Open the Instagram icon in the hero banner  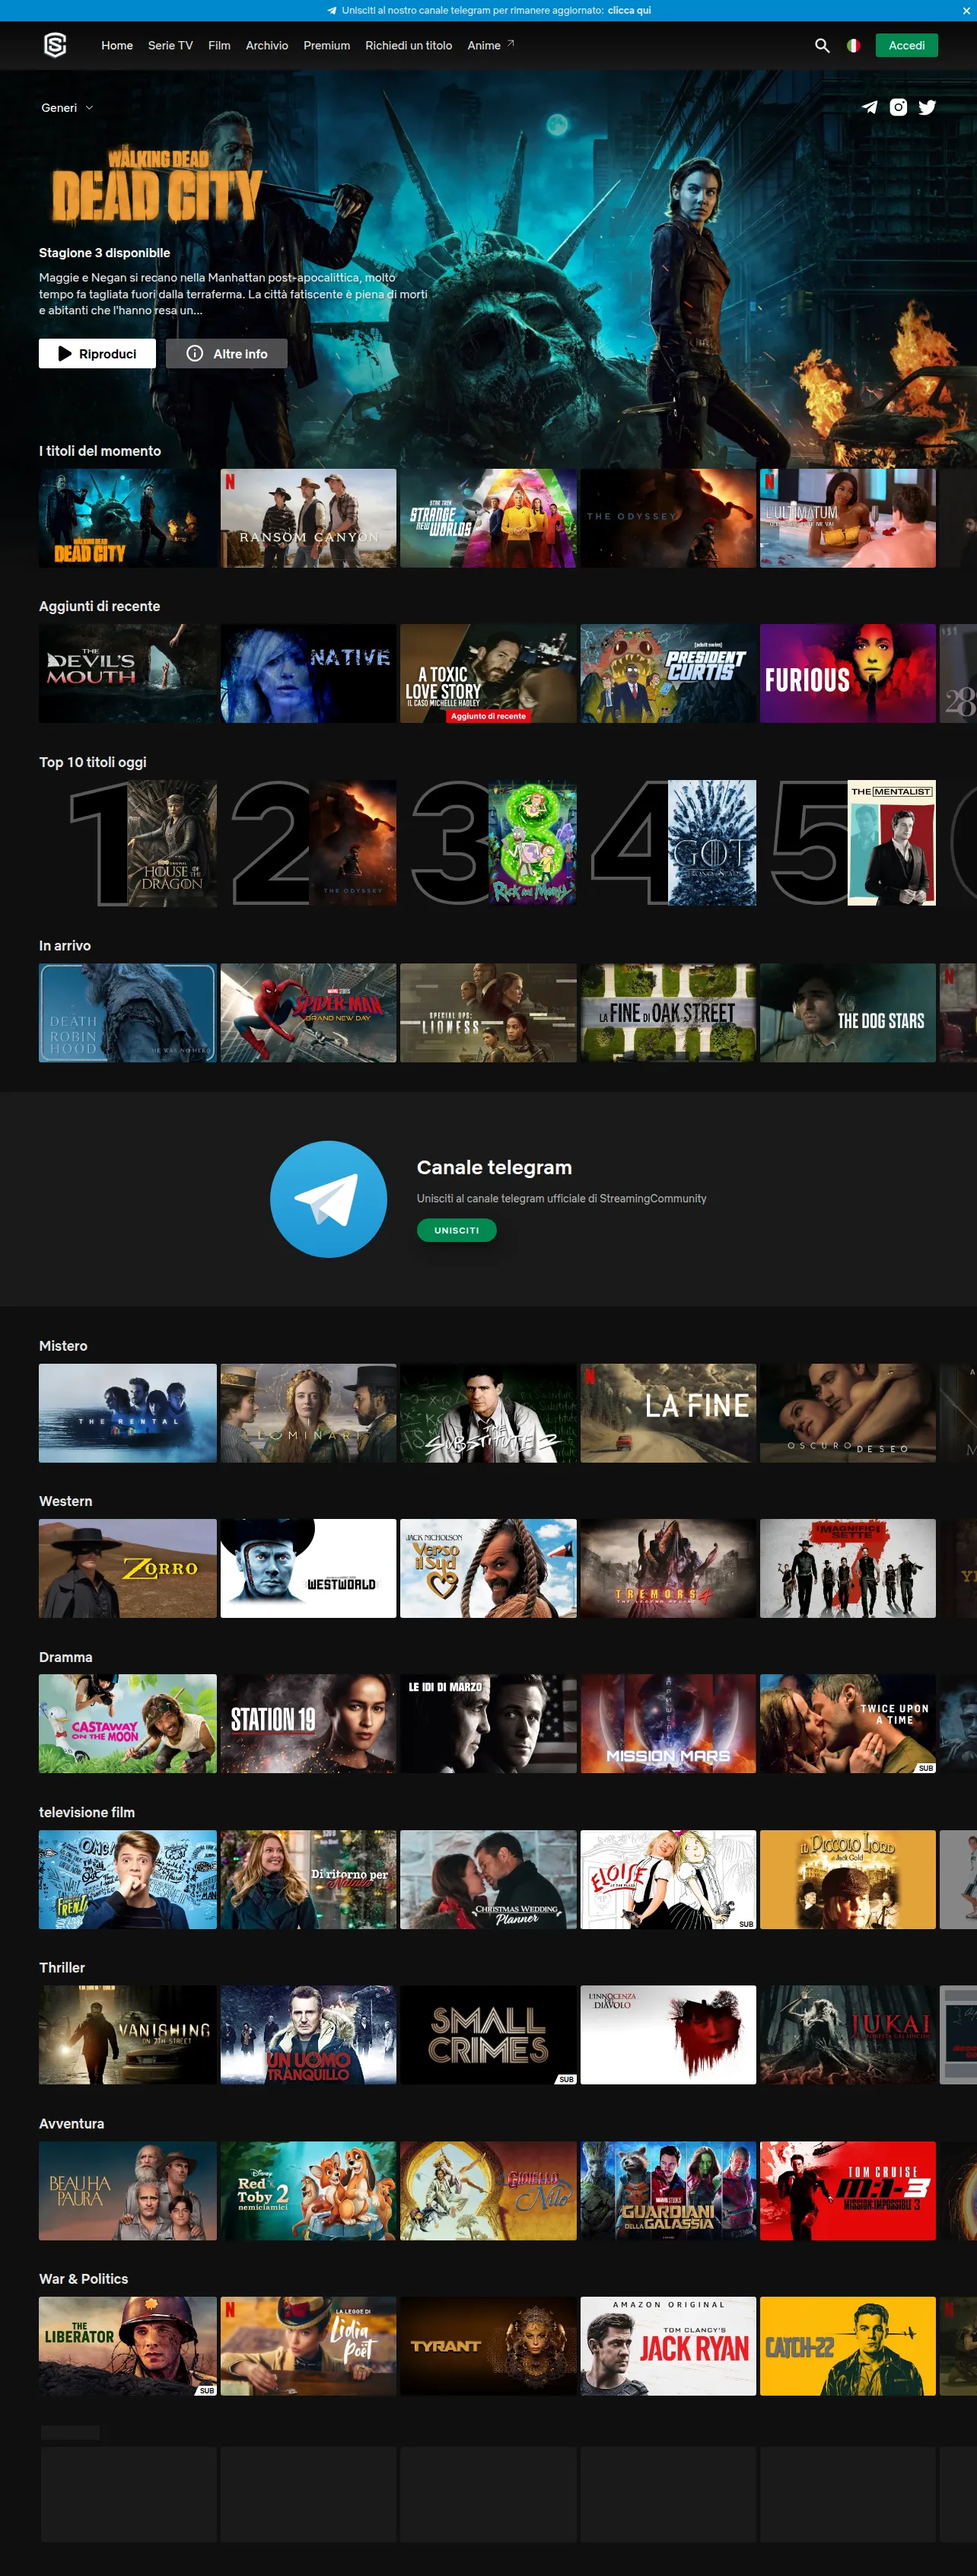898,107
